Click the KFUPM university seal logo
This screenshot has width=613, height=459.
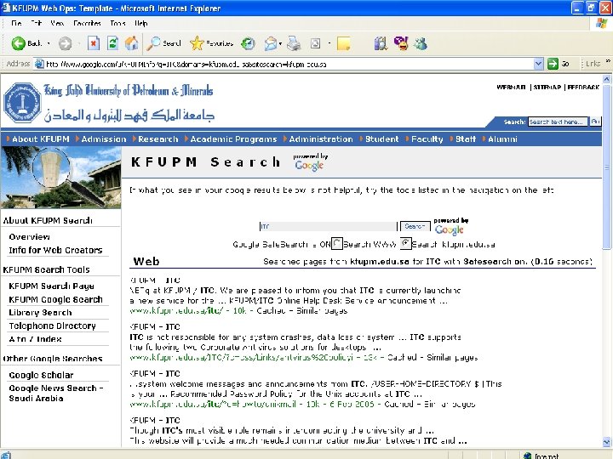[22, 102]
